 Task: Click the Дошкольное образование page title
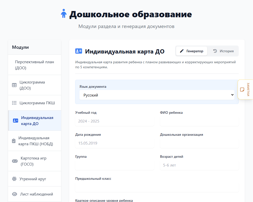(131, 14)
